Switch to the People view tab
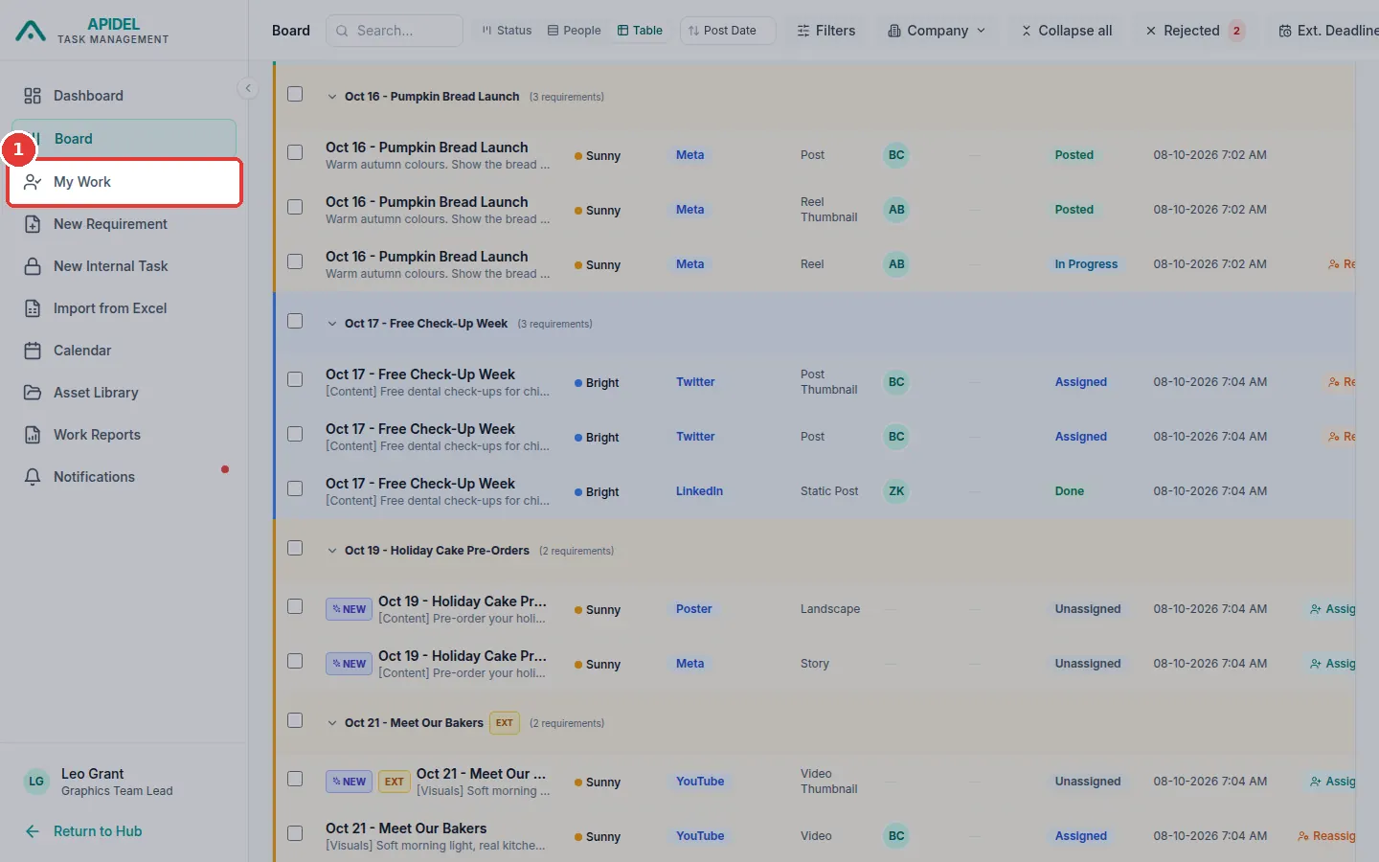 (575, 31)
